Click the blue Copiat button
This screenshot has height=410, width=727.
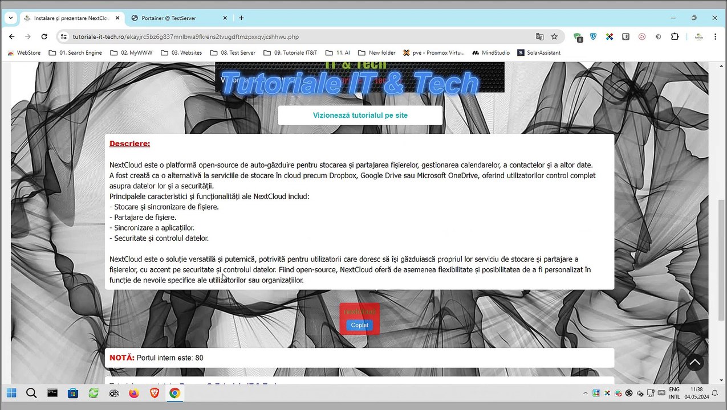[360, 325]
